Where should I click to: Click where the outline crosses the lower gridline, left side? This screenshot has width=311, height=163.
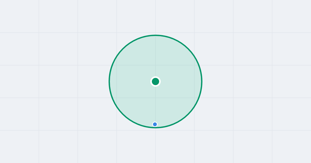[x=112, y=98]
